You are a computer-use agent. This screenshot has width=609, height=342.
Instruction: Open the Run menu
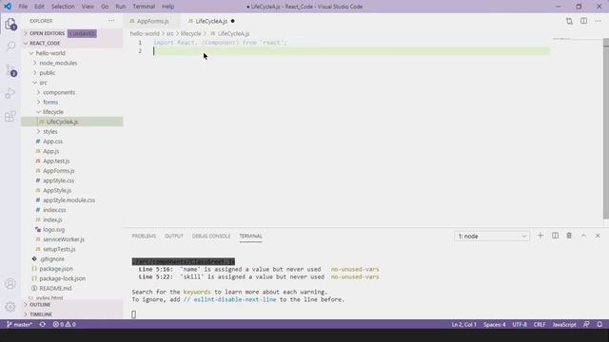tap(121, 7)
